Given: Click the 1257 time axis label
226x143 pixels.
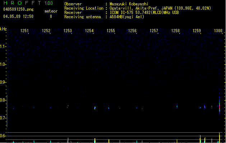Looking at the screenshot, I should 154,30.
